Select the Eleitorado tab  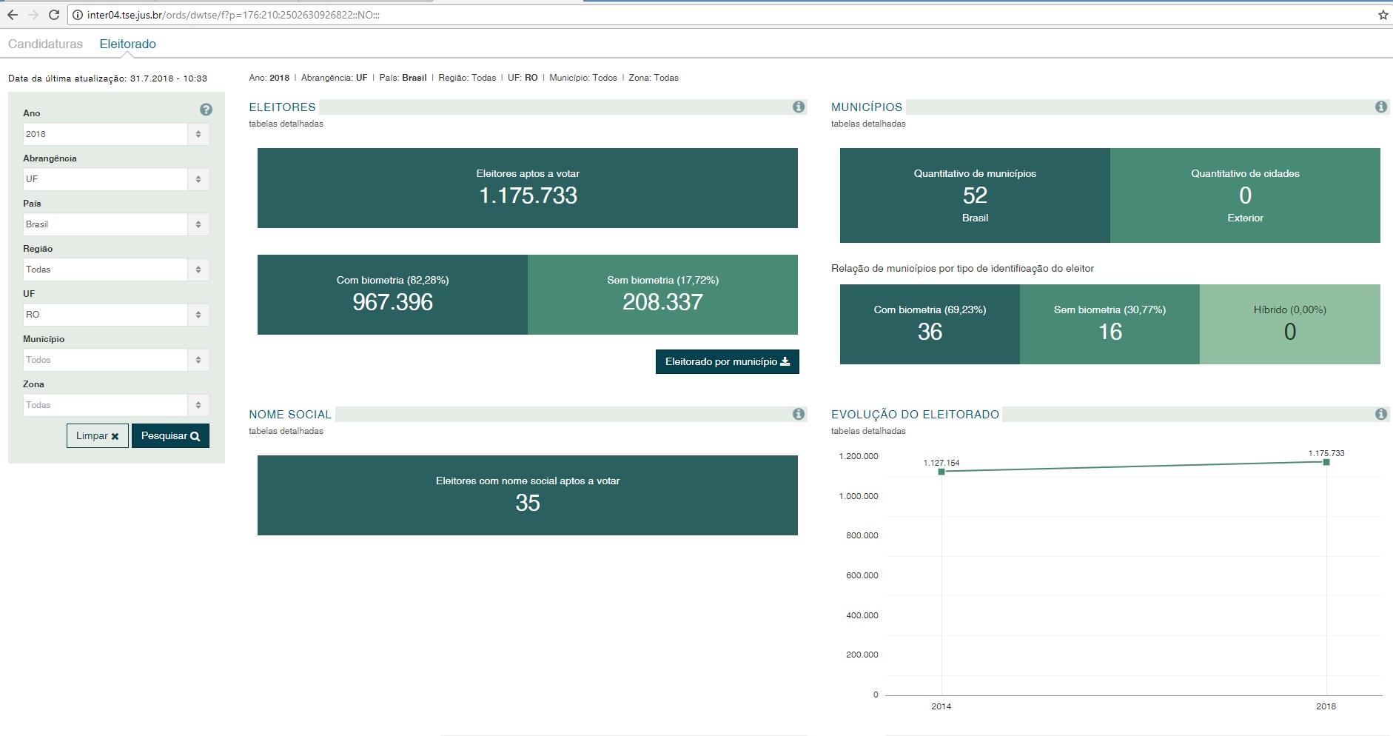pyautogui.click(x=127, y=44)
